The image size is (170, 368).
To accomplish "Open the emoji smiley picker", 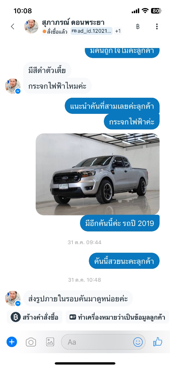I will pos(138,342).
